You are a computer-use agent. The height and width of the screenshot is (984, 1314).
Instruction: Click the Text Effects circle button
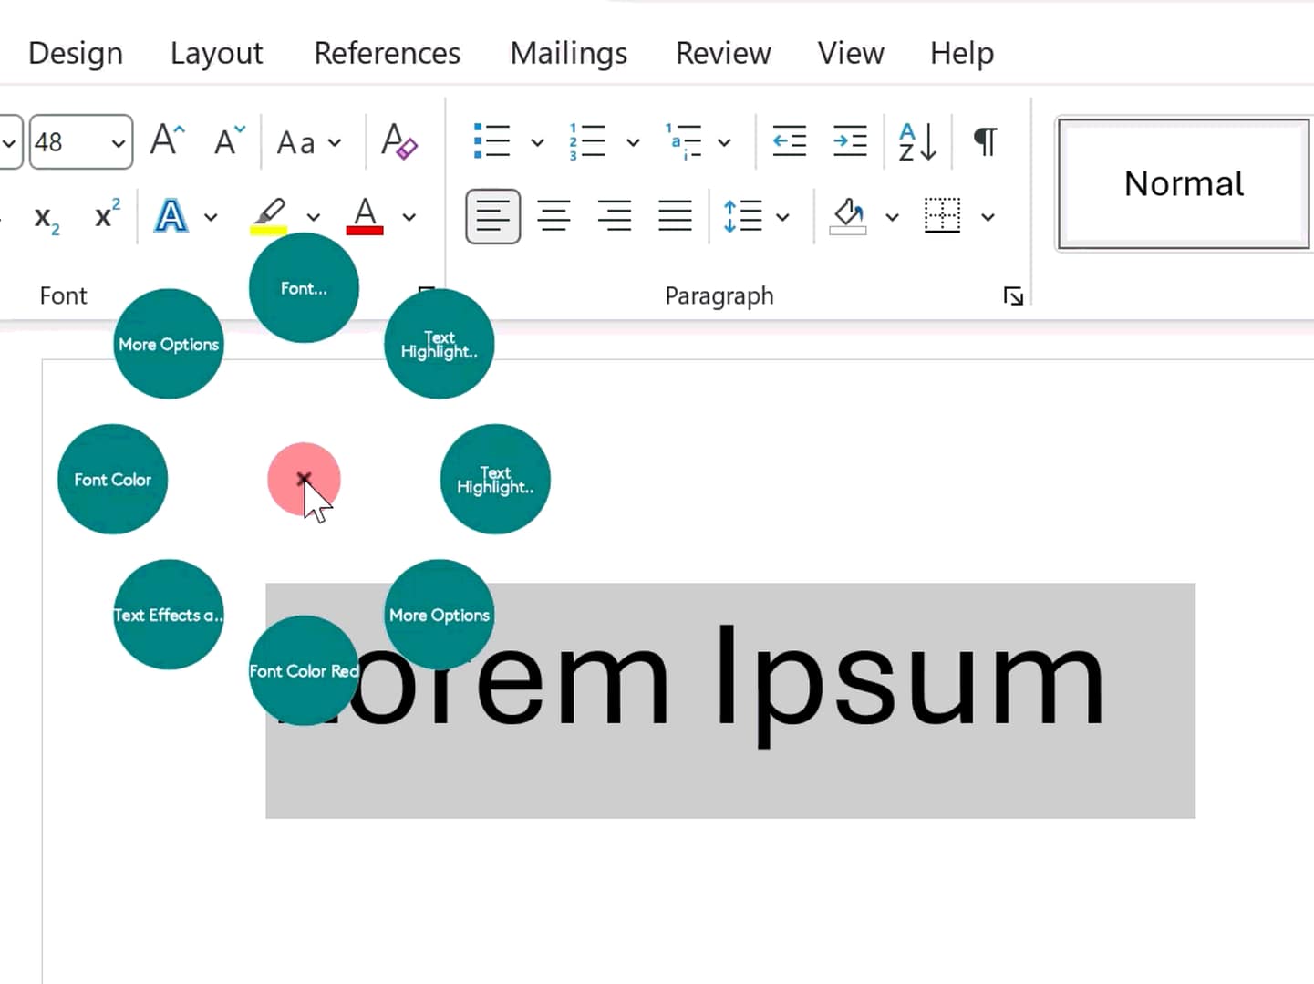point(169,615)
